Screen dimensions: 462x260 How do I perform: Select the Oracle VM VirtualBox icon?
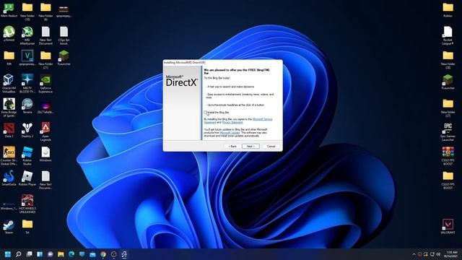coord(9,84)
